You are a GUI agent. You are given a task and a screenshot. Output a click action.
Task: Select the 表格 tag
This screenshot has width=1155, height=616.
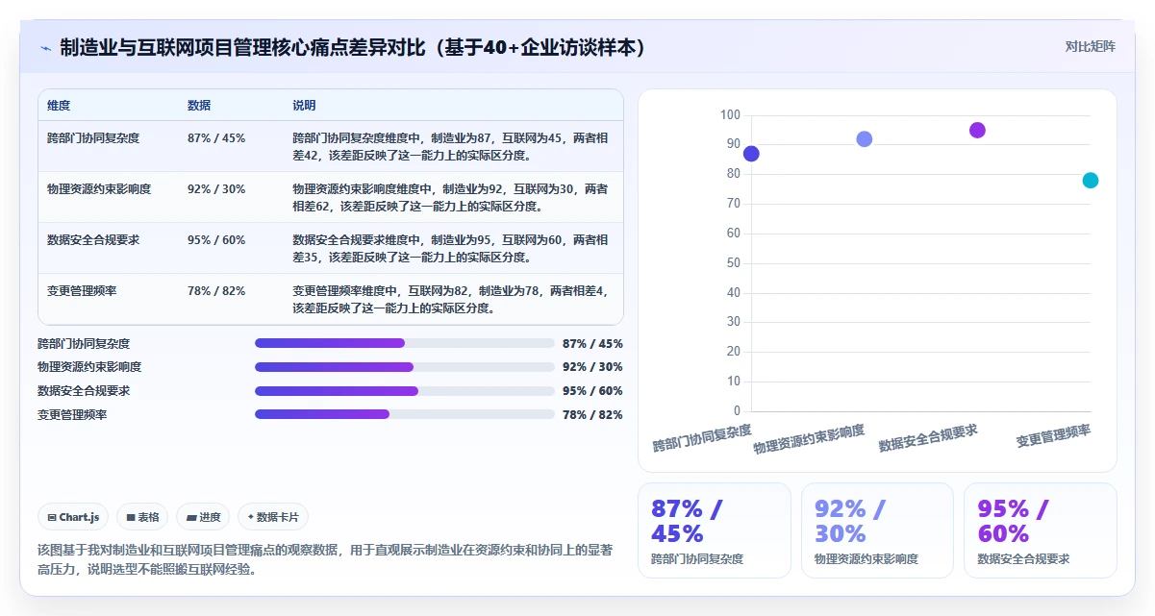142,517
